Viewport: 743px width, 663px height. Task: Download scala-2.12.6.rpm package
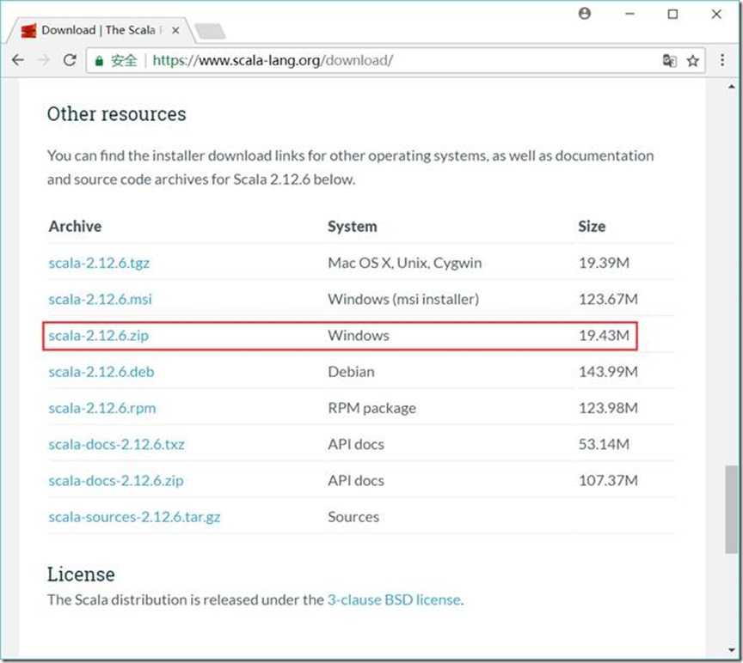tap(101, 408)
